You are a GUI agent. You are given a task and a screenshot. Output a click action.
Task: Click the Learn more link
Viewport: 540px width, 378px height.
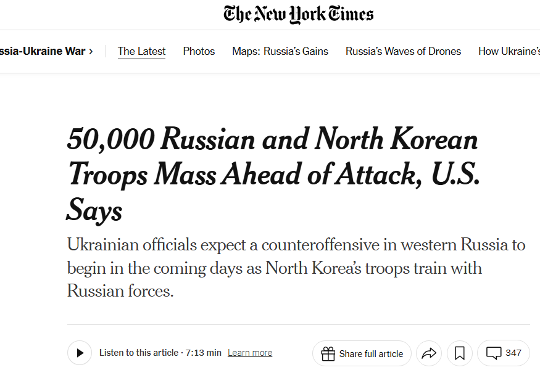[x=250, y=353]
